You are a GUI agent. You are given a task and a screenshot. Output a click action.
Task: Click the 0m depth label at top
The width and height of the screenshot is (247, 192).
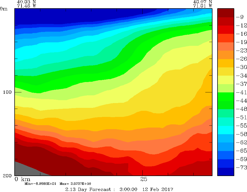pyautogui.click(x=4, y=9)
